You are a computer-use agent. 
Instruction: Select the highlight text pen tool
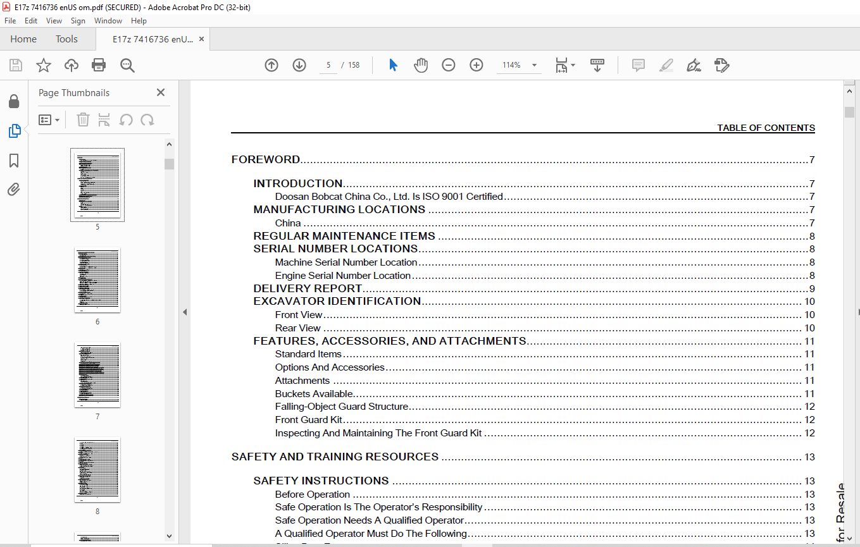[666, 65]
